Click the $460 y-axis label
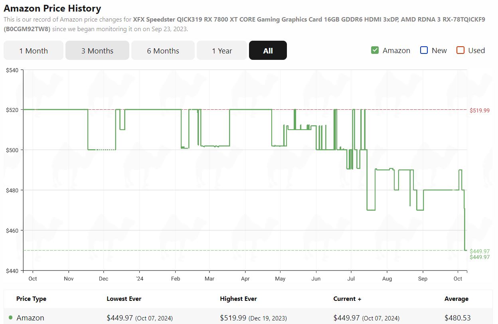Viewport: 498px width, 324px height. pyautogui.click(x=12, y=230)
